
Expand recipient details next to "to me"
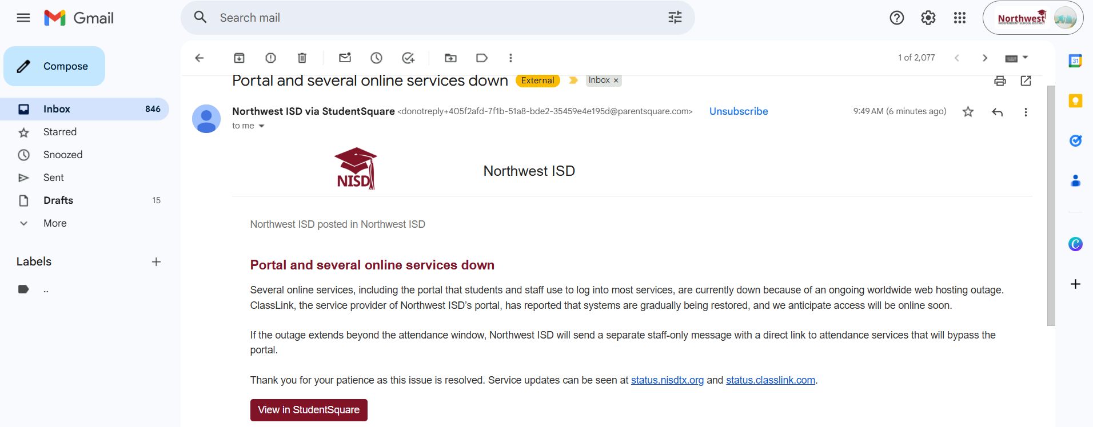tap(262, 126)
